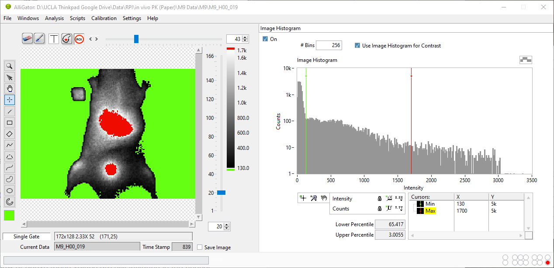Screen dimensions: 554x268
Task: Open the Calibration menu
Action: pyautogui.click(x=104, y=18)
